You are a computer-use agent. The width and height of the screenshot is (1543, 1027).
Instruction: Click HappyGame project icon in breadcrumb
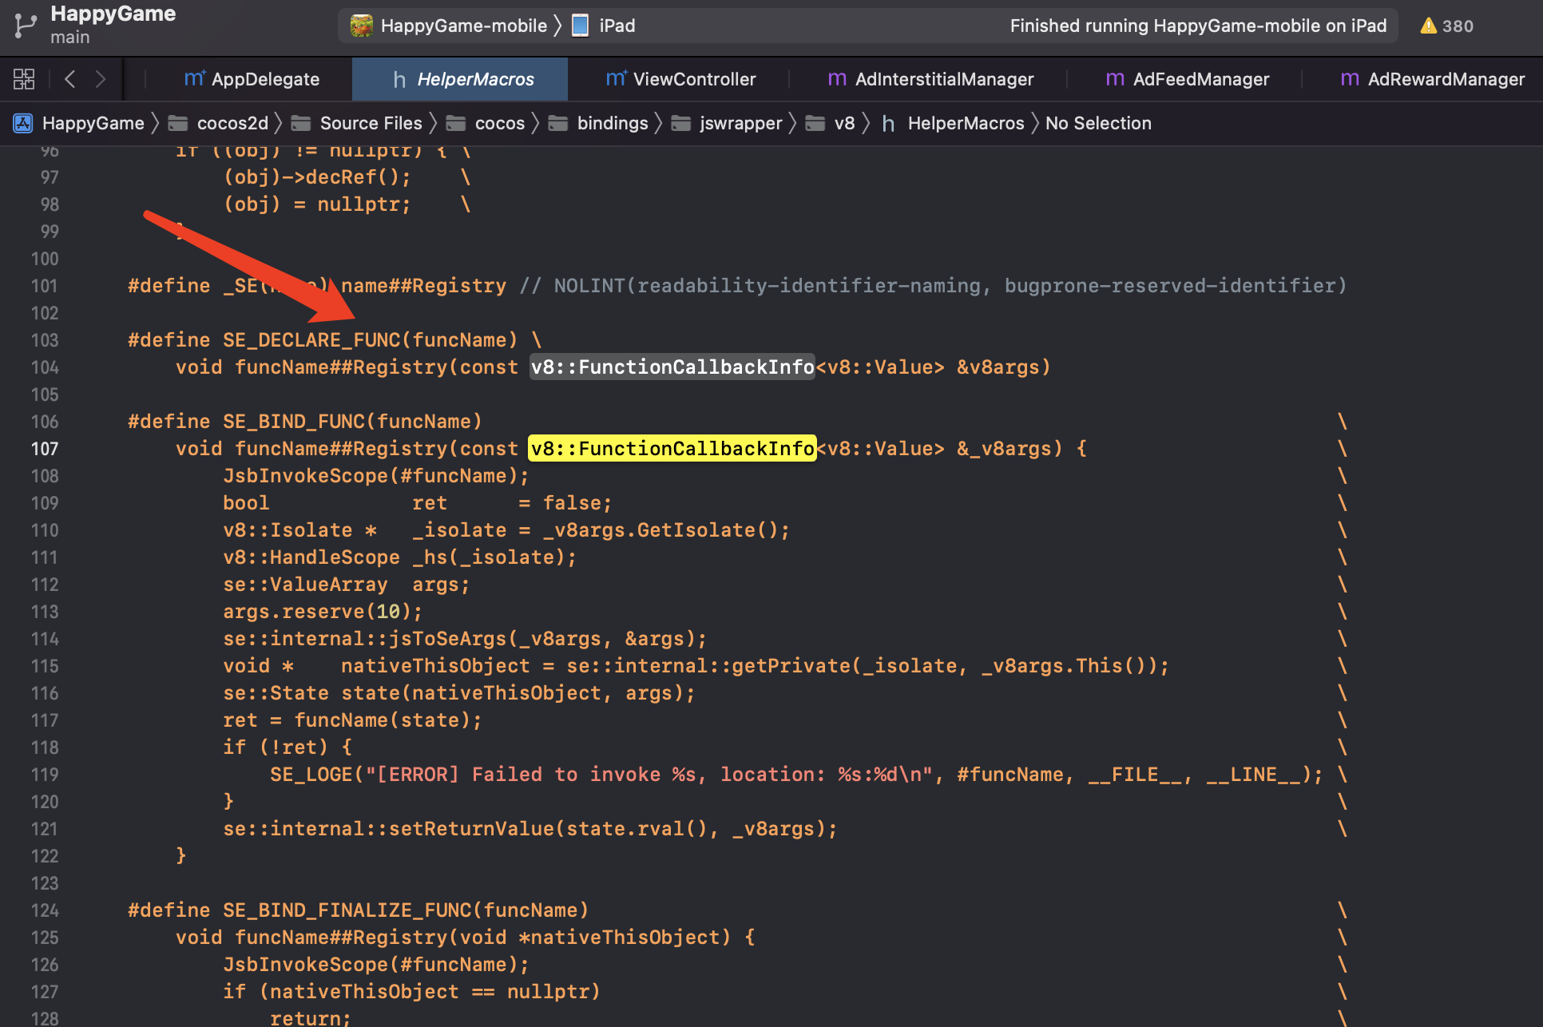(x=23, y=123)
